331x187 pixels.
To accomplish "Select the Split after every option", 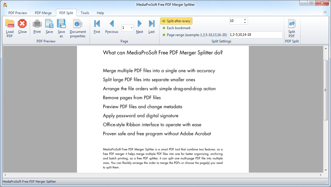I will (x=176, y=21).
